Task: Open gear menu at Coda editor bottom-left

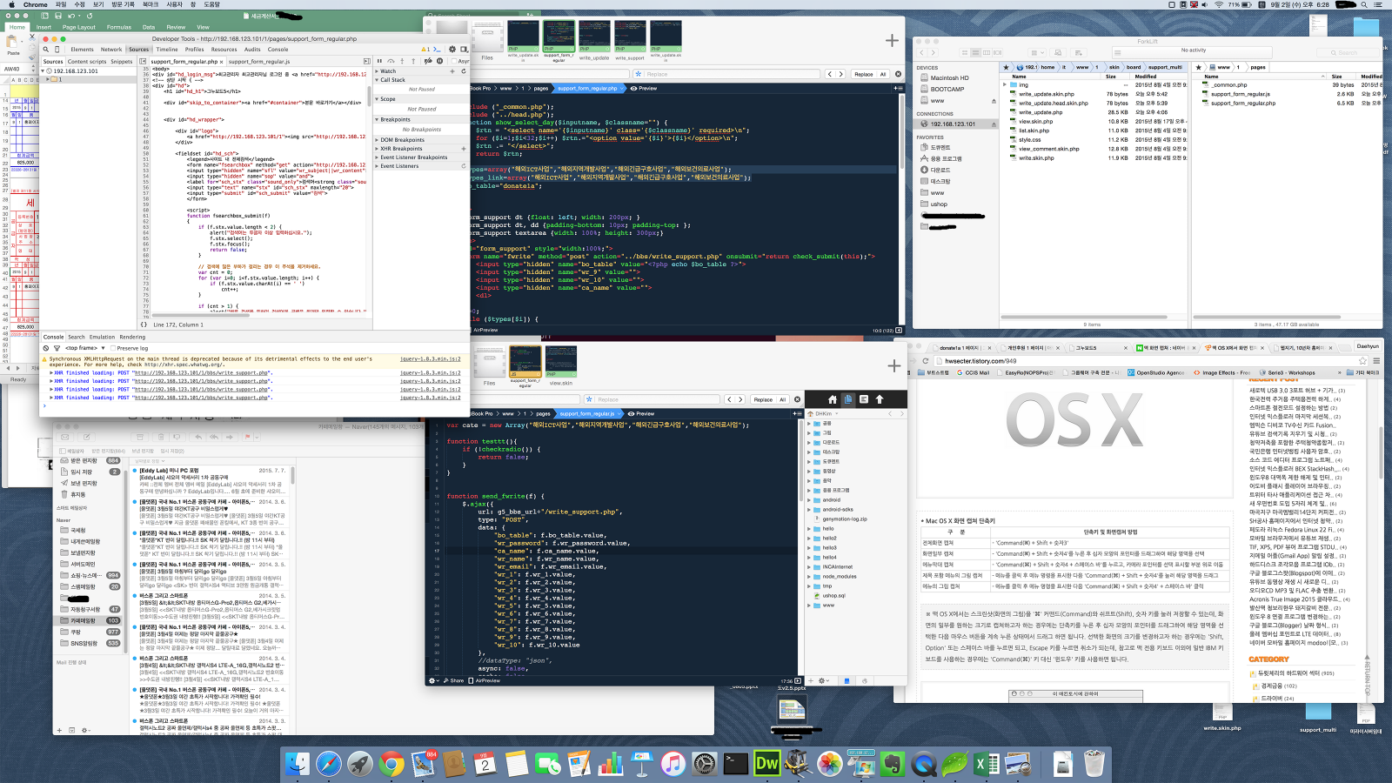Action: click(434, 680)
